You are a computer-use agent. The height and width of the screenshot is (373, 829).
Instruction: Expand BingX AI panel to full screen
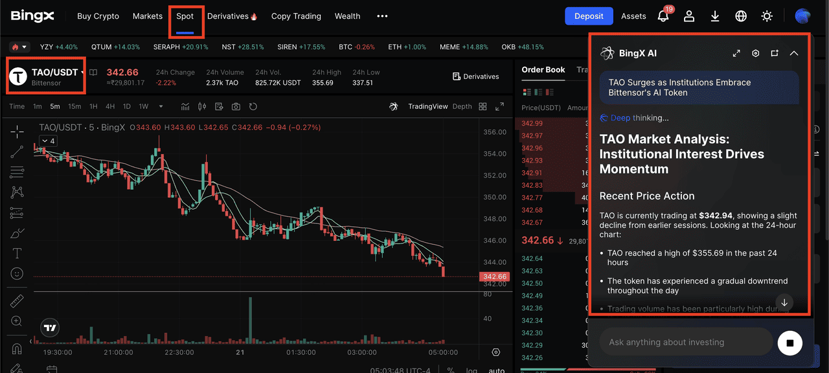pos(736,53)
